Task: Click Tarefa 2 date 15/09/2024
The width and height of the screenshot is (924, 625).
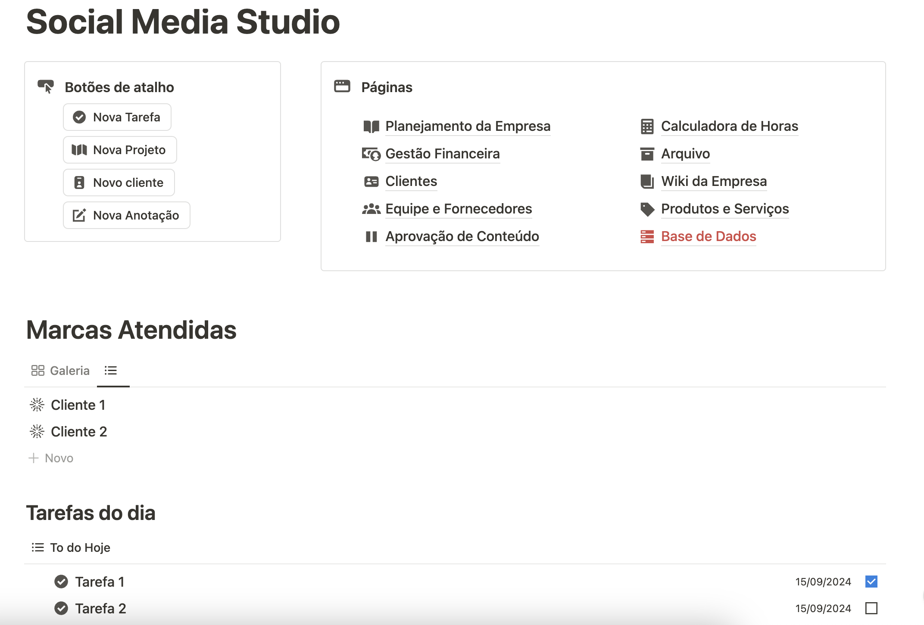Action: point(823,608)
